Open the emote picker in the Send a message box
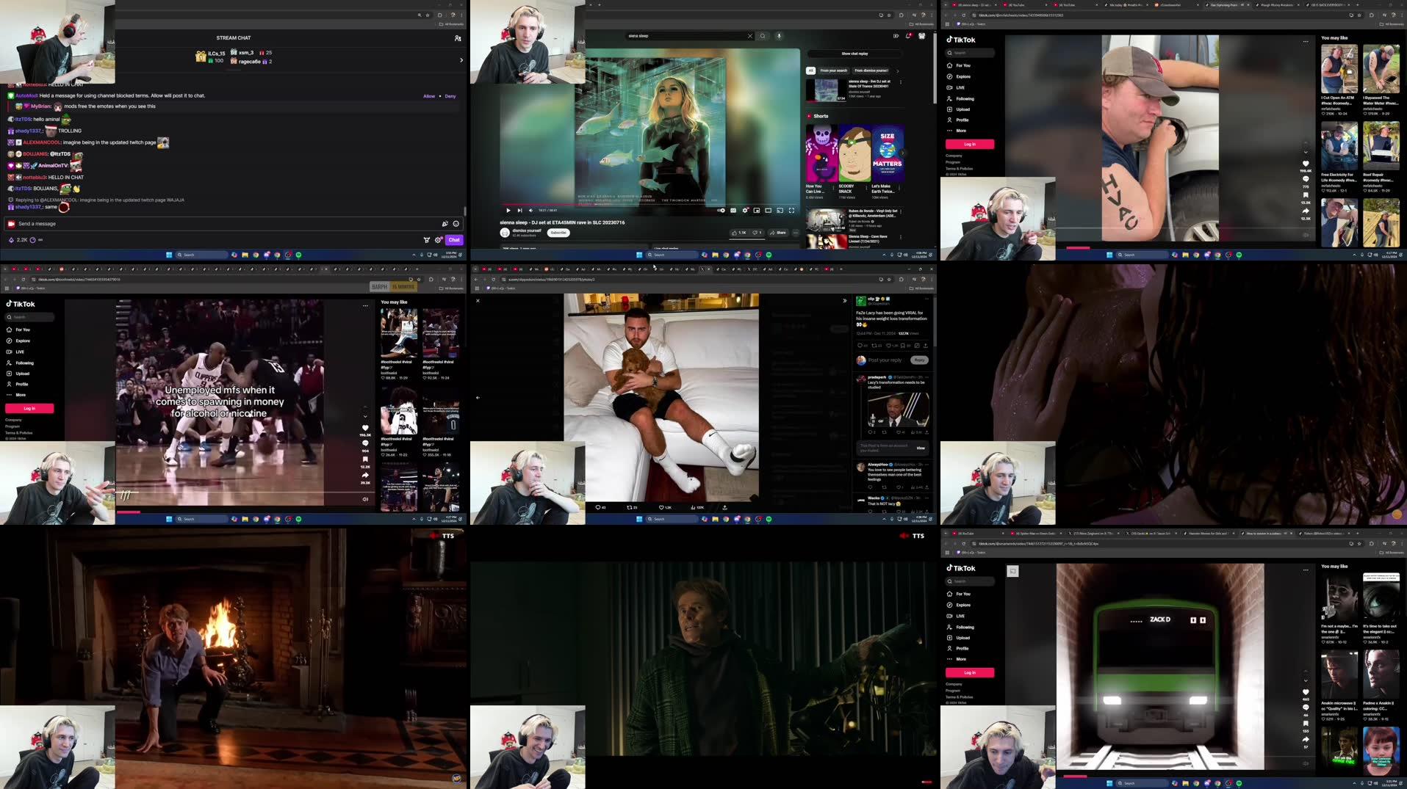This screenshot has height=789, width=1407. pos(456,224)
